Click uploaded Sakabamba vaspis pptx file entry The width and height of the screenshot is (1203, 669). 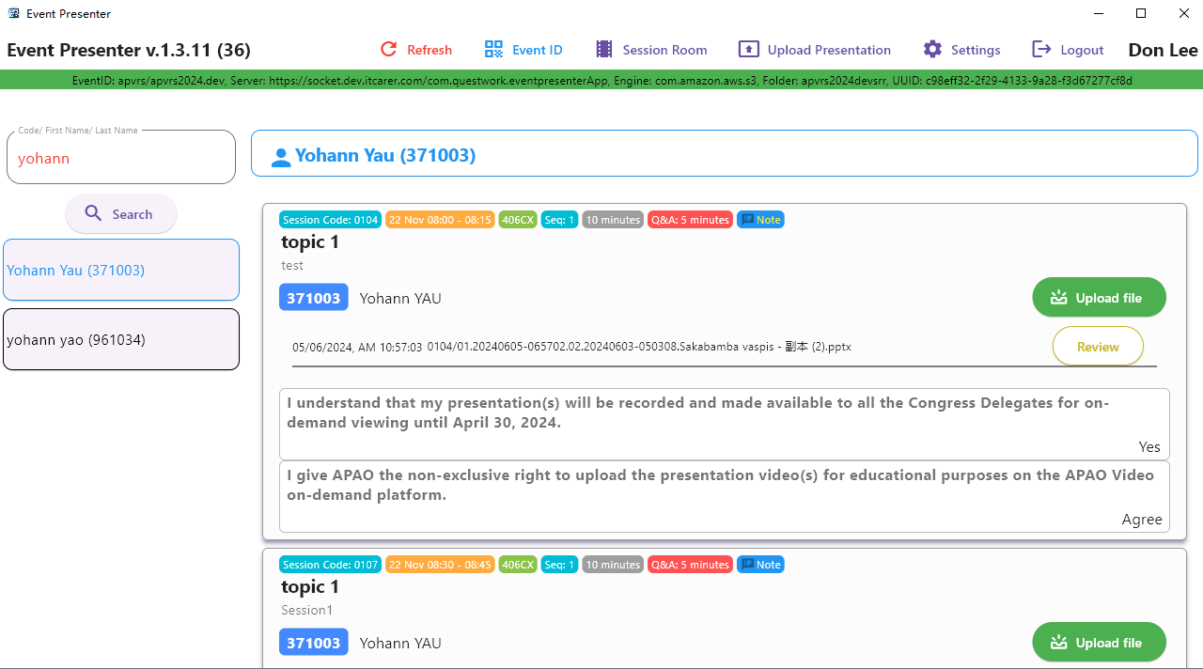(638, 347)
